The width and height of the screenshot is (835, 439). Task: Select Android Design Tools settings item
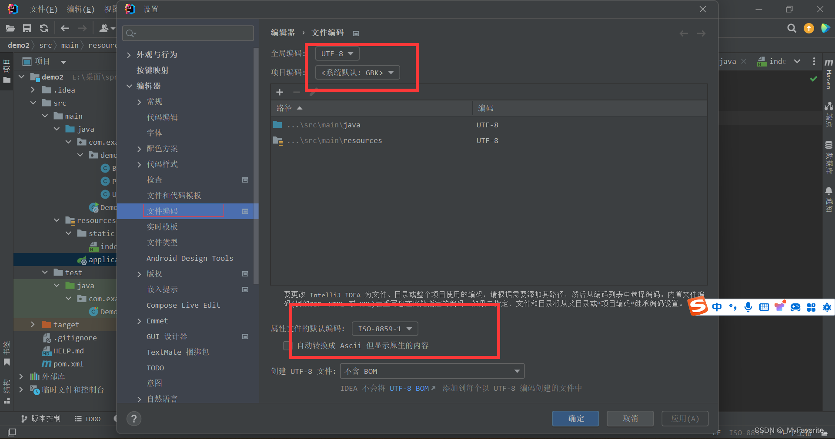point(190,258)
